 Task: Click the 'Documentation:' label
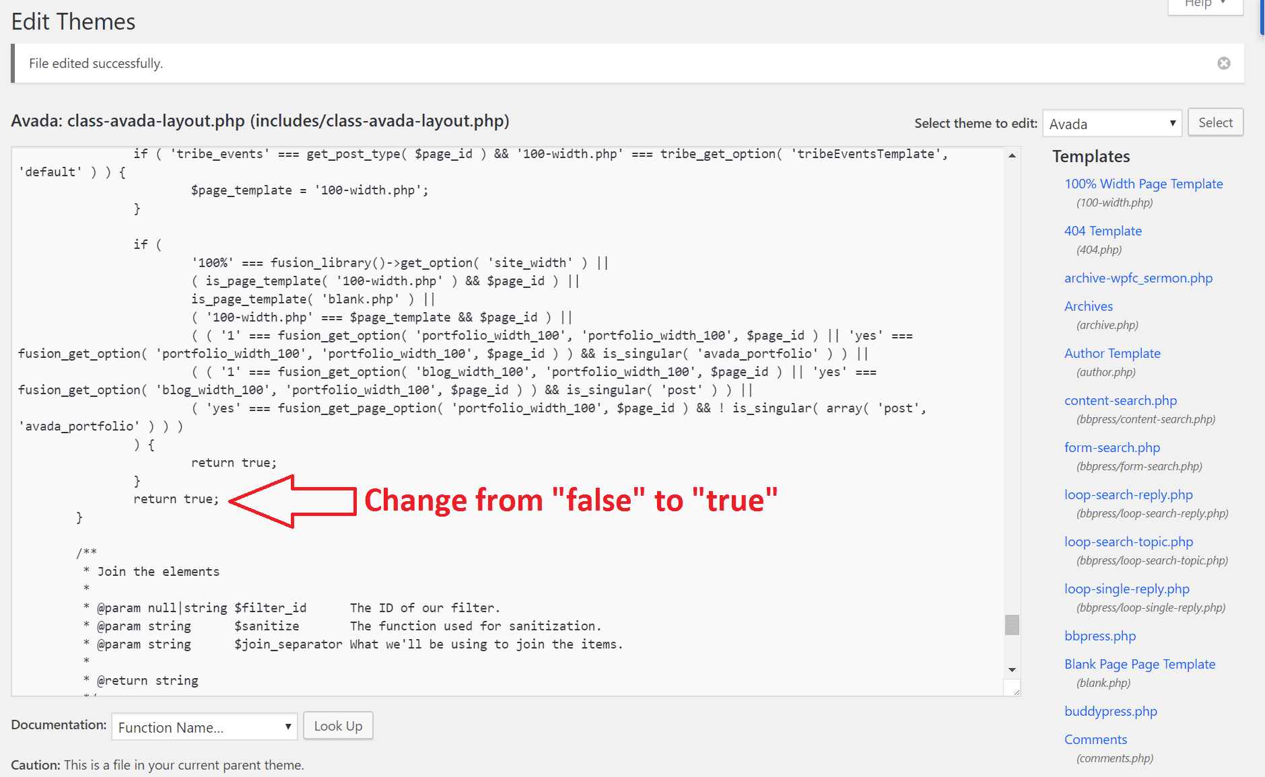coord(59,725)
